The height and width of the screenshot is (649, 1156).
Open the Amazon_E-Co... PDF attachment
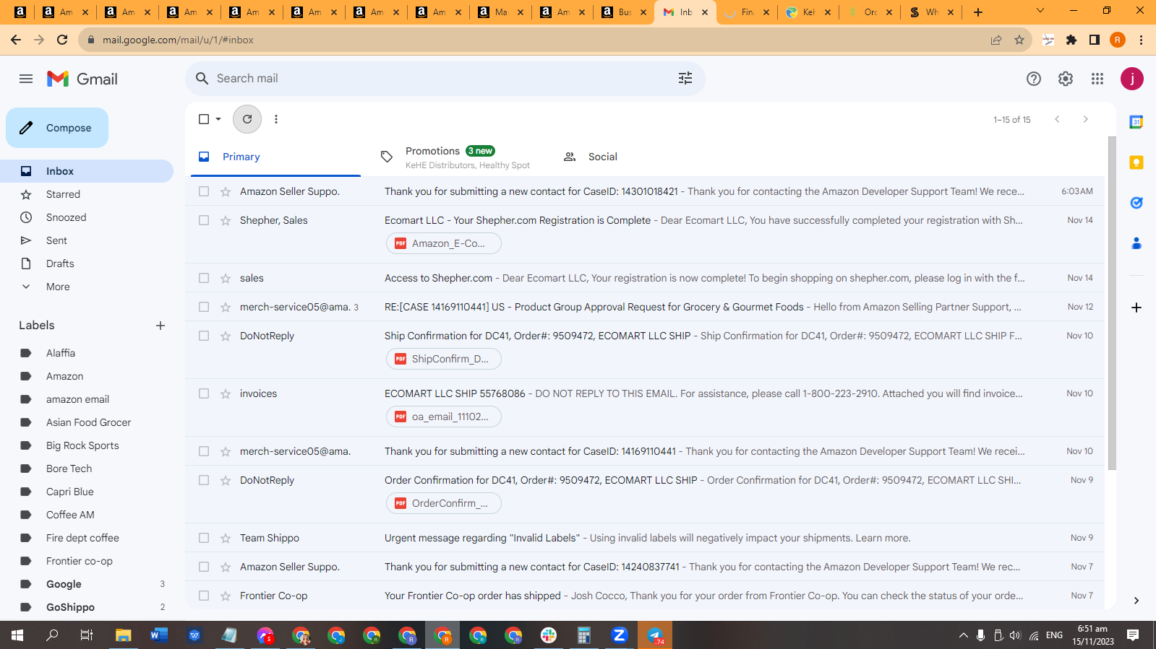444,243
